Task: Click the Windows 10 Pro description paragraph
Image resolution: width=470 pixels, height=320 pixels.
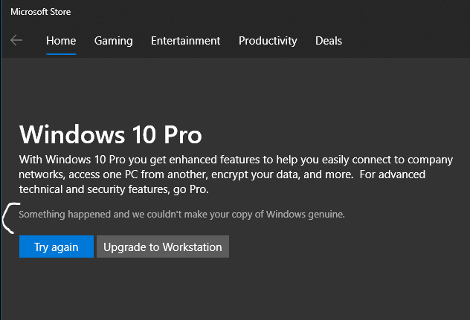Action: [x=236, y=174]
